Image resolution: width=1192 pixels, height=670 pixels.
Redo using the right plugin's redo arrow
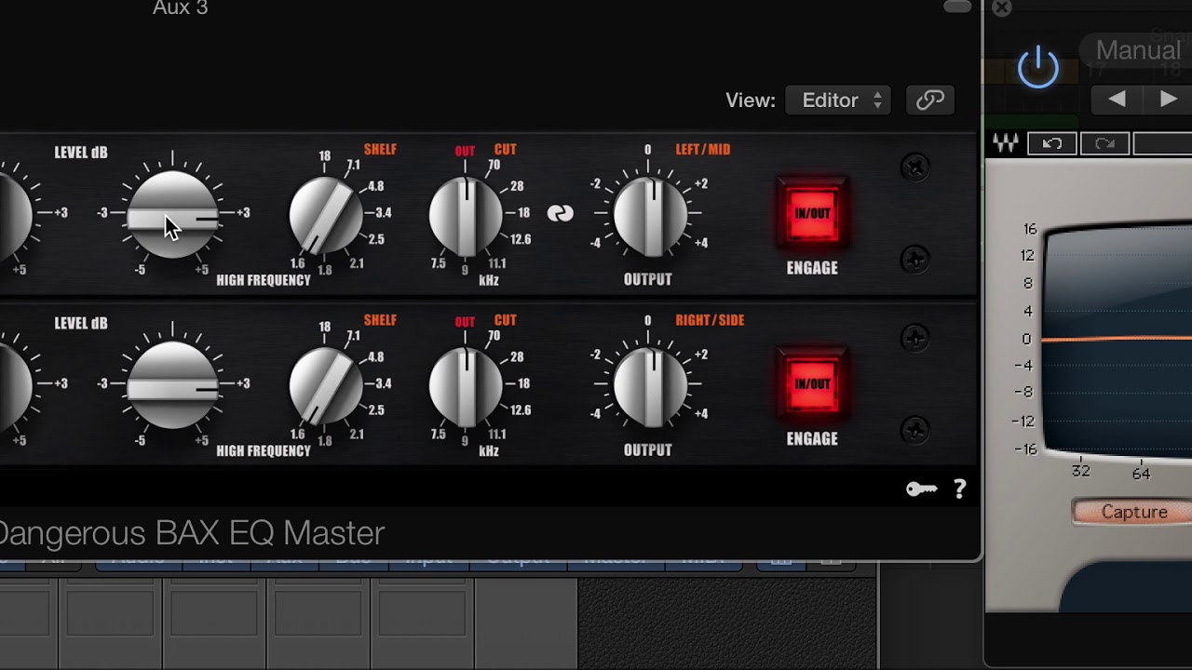point(1104,143)
